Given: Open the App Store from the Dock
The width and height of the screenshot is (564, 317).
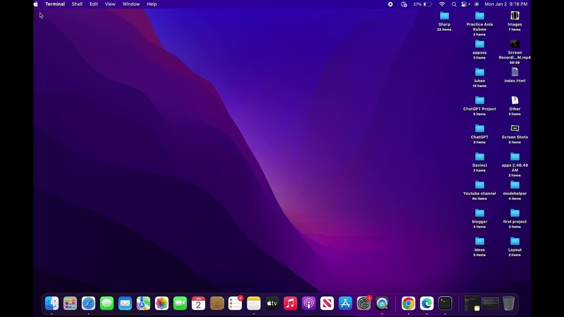Looking at the screenshot, I should tap(345, 303).
